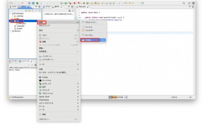Open the ステップカウンタ submenu
204x128 pixels.
click(x=59, y=103)
